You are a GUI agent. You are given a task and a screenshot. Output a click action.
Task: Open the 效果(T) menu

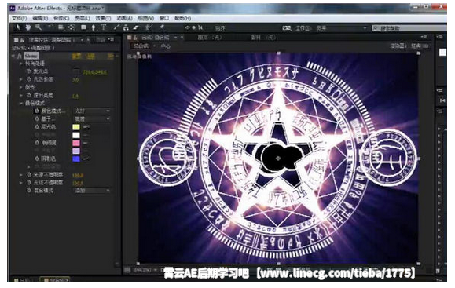pyautogui.click(x=103, y=18)
